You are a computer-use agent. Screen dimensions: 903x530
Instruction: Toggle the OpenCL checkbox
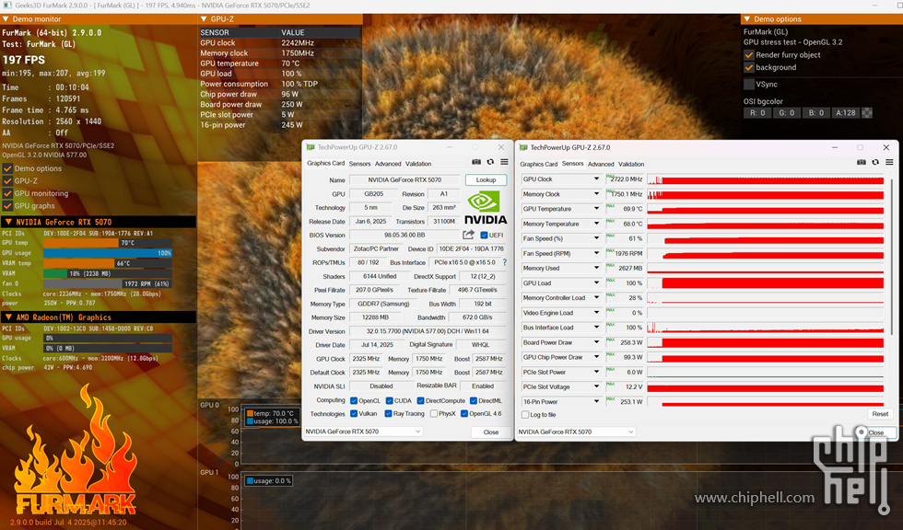(x=354, y=400)
